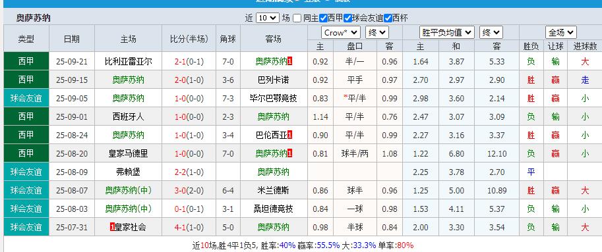Screen dimensions: 602x252
Task: Open 皇家马德里 team link
Action: 128,153
